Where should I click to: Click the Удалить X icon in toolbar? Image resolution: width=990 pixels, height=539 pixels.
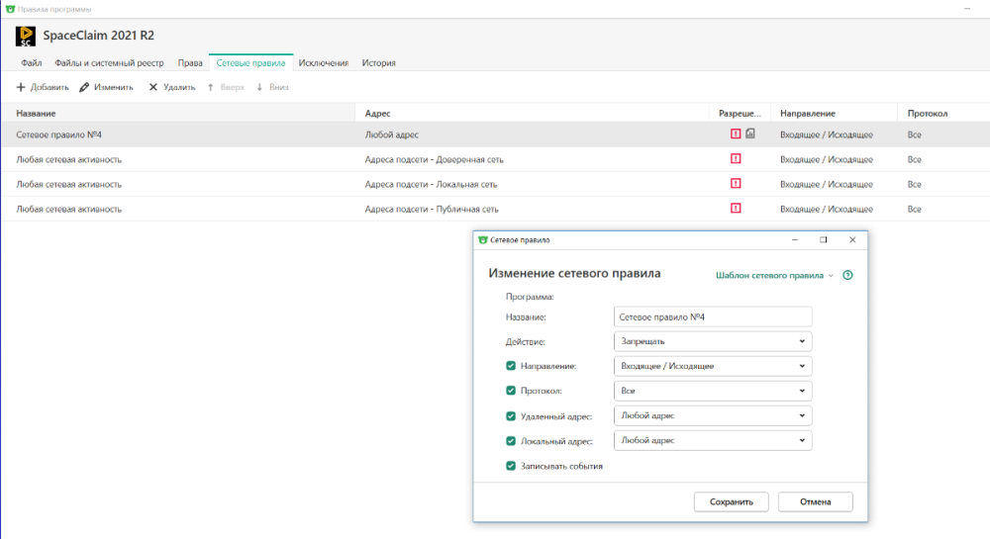[x=153, y=87]
